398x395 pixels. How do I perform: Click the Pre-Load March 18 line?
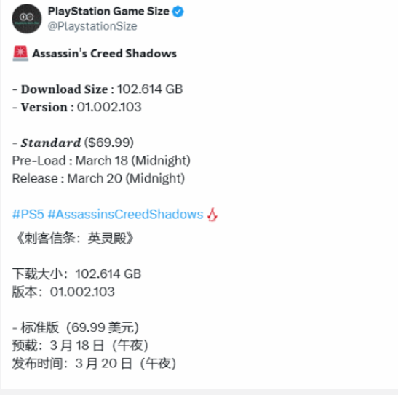[101, 161]
